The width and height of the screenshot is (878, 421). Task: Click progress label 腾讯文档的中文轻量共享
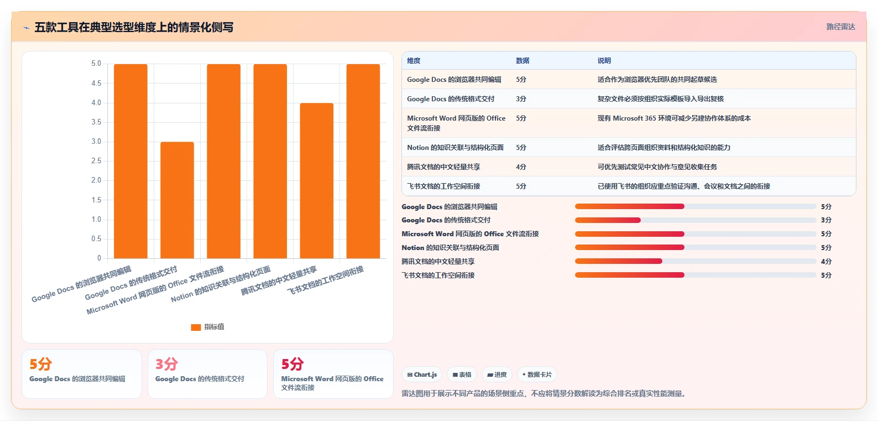(x=438, y=262)
